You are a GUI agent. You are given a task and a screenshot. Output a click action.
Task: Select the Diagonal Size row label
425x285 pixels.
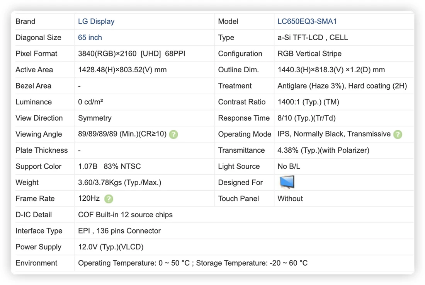click(38, 38)
